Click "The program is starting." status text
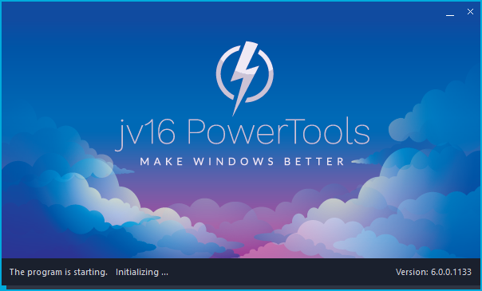 (58, 272)
